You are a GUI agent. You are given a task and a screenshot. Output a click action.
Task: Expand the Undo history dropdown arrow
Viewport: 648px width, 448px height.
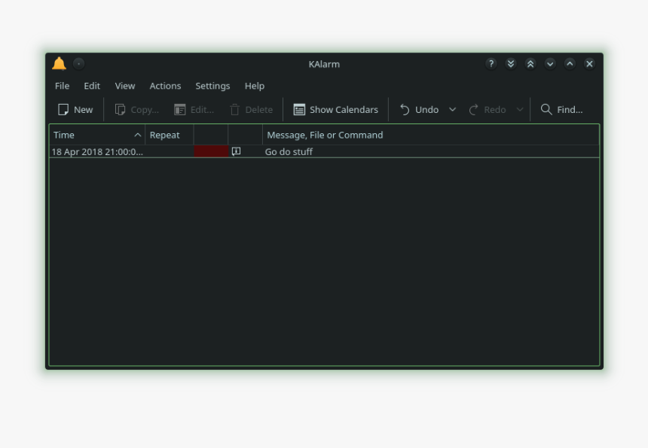point(453,110)
